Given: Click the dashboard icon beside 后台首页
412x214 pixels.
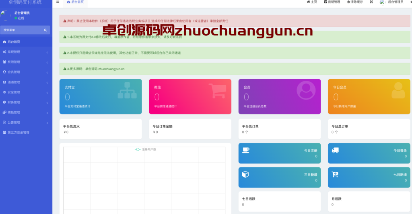Looking at the screenshot, I should tap(4, 42).
